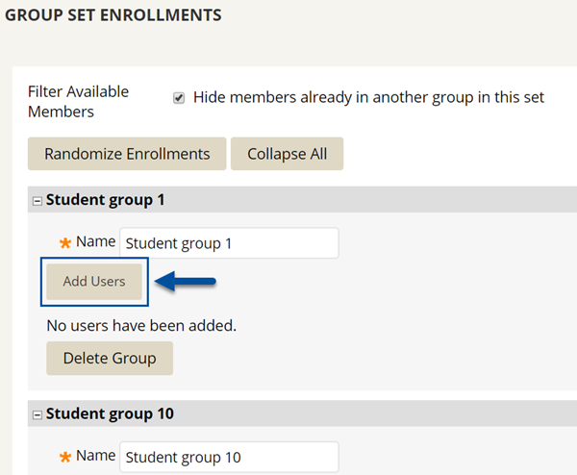Collapse the Student group 10 section icon
The image size is (577, 475).
(38, 415)
